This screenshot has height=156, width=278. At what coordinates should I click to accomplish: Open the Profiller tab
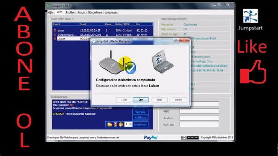70,12
